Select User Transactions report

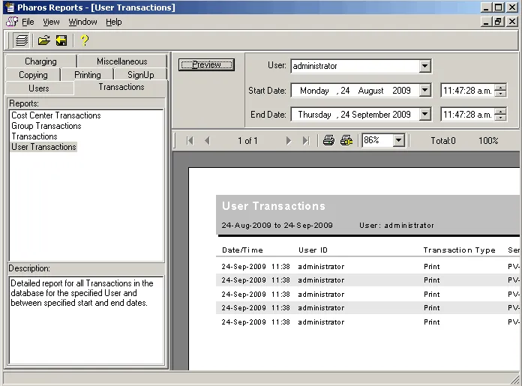point(43,147)
